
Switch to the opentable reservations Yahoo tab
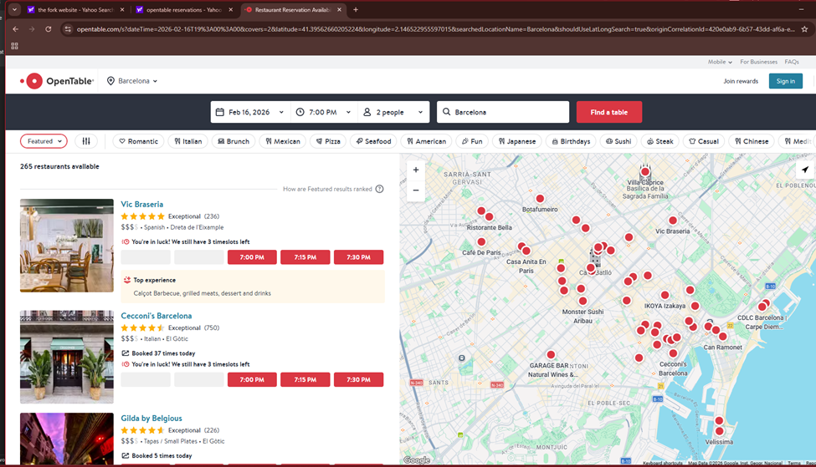(182, 10)
